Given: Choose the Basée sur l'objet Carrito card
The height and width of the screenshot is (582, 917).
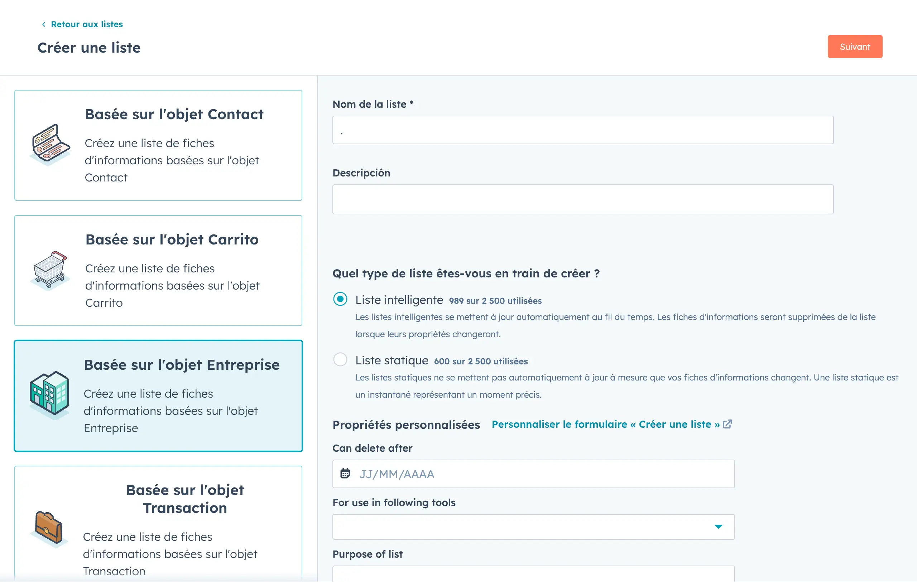Looking at the screenshot, I should click(158, 271).
